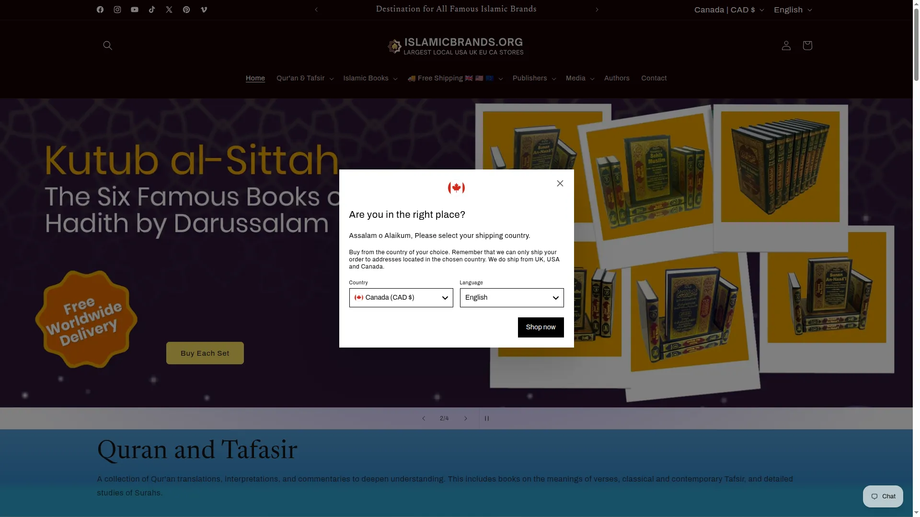Open the Pinterest social link
This screenshot has height=517, width=920.
coord(186,10)
